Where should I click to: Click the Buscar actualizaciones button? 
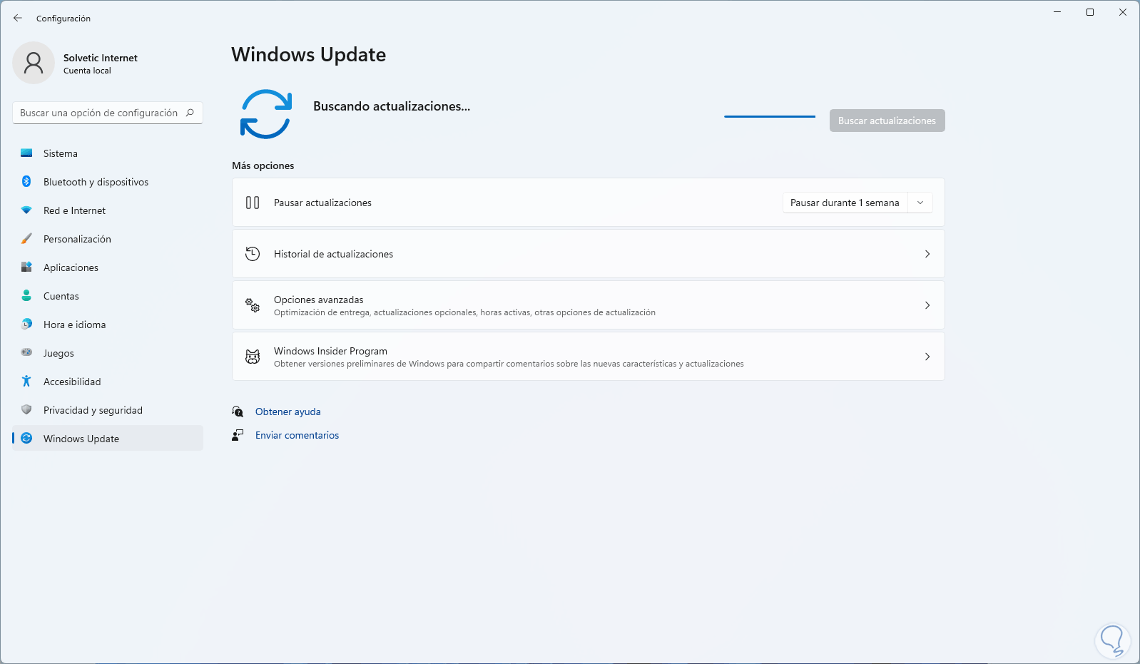(887, 121)
